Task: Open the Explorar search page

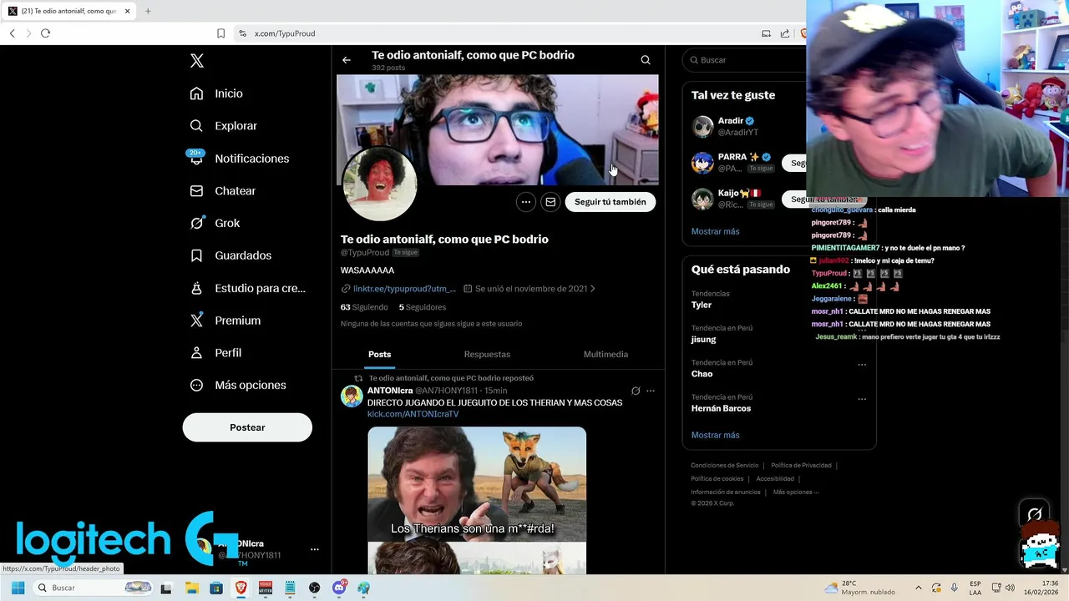Action: (223, 126)
